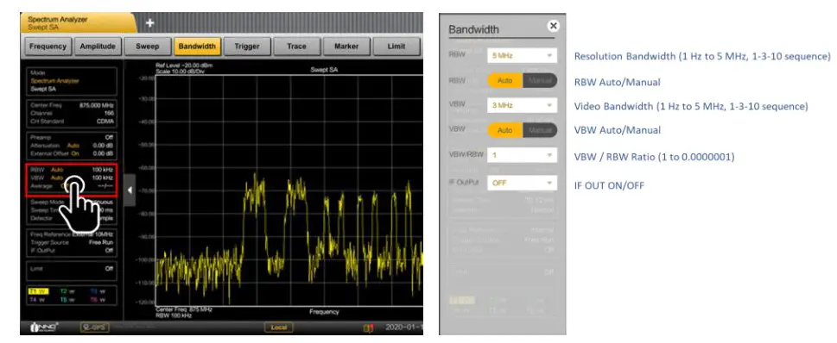The image size is (837, 343).
Task: Open the highlighted Bandwidth menu
Action: pyautogui.click(x=197, y=47)
